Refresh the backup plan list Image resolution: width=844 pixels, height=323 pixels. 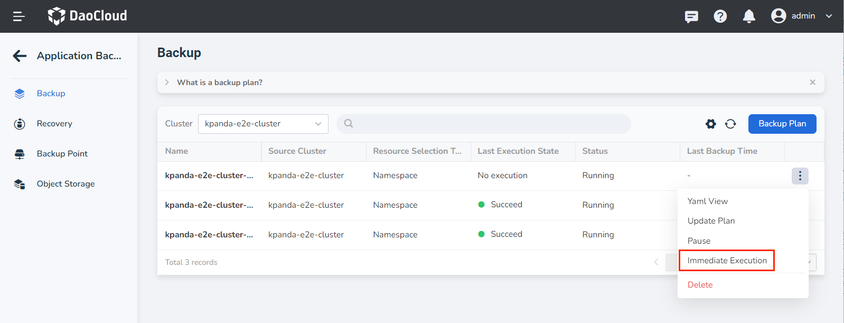(730, 124)
